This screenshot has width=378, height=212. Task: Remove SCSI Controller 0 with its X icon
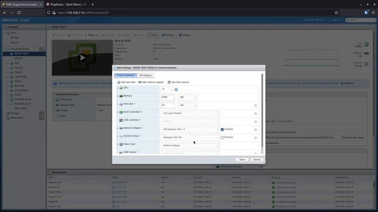tap(256, 114)
